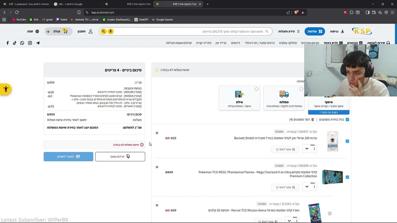Open the ChatGPT bookmark

pos(141,20)
